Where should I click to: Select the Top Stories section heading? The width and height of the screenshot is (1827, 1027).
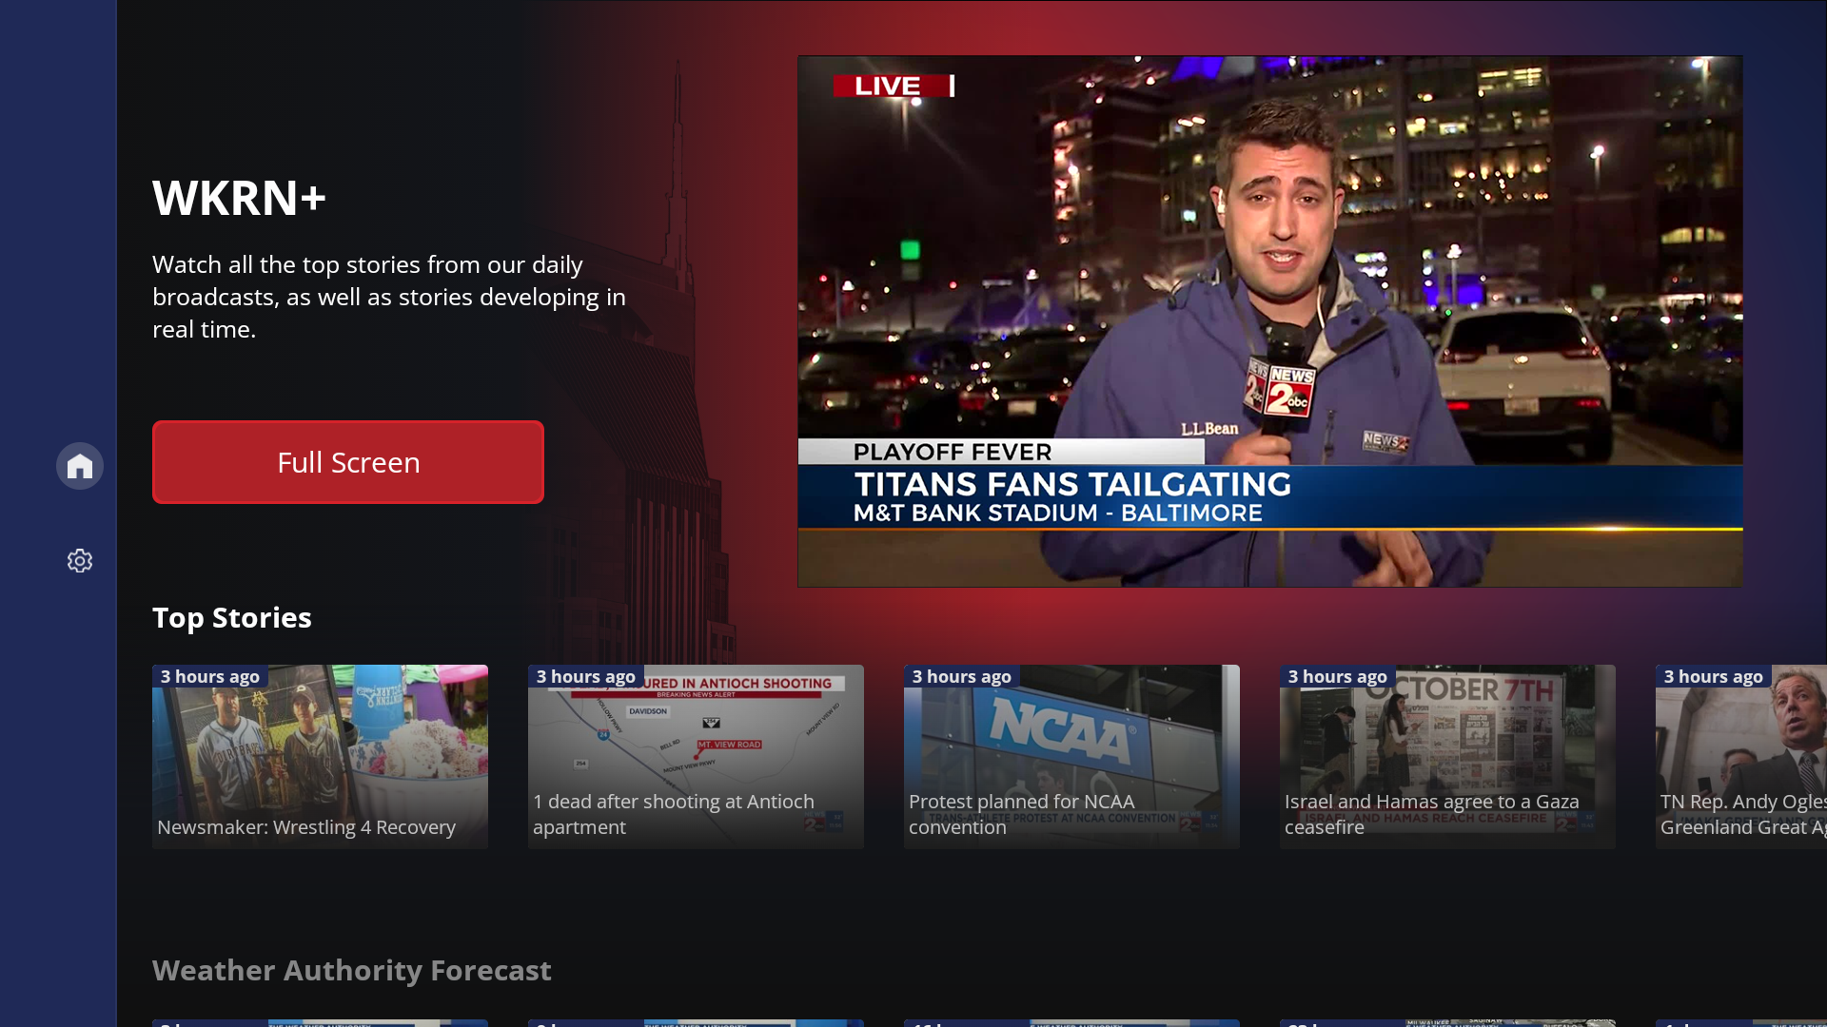[x=232, y=618]
